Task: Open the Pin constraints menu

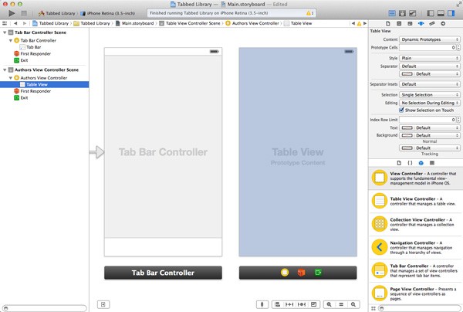Action: pyautogui.click(x=289, y=304)
